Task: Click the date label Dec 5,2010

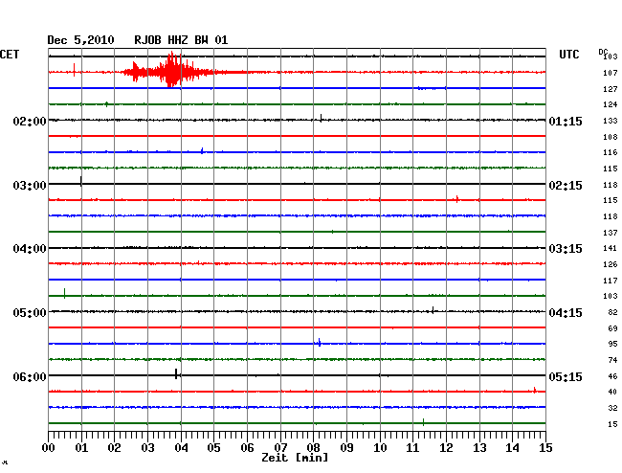Action: (x=80, y=40)
